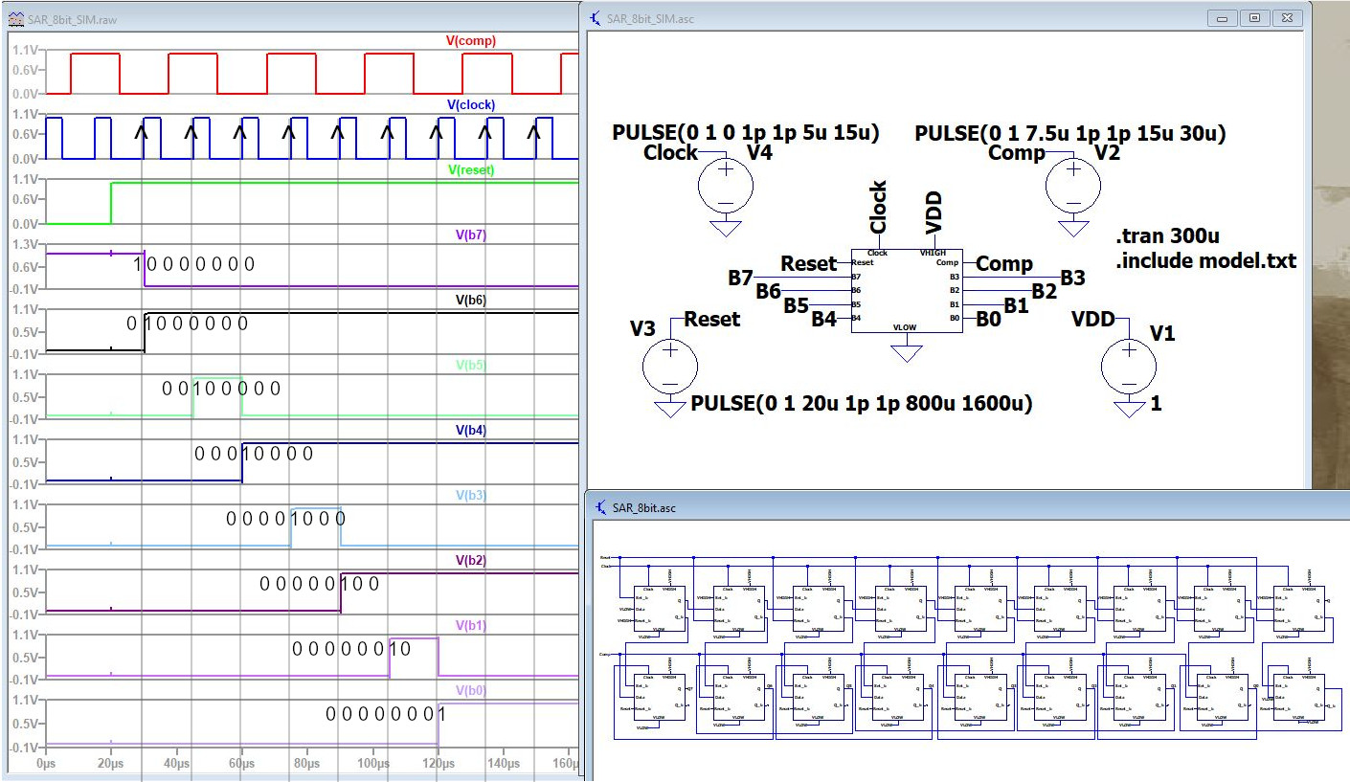Click the ground symbol under the SAR block VLOW pin
1350x782 pixels.
click(x=906, y=352)
